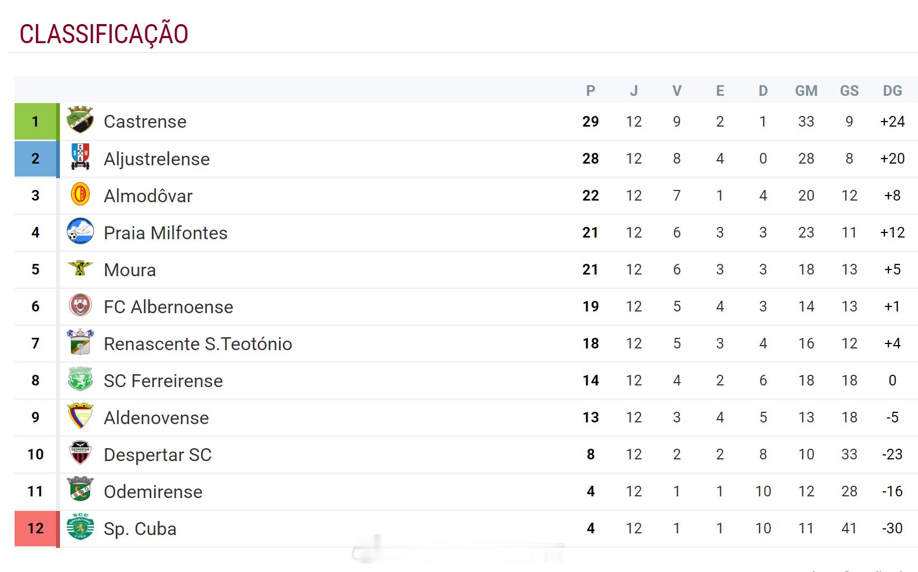The width and height of the screenshot is (918, 572).
Task: Click the Renascente S.Teotónio crest
Action: coord(80,342)
